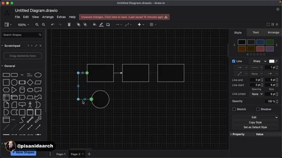
Task: Select the Cylinder shape in General
Action: coord(22,90)
